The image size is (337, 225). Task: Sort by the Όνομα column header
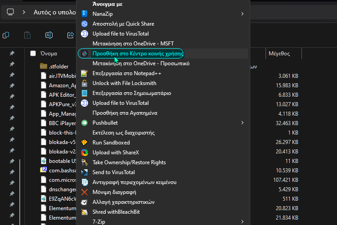[49, 54]
